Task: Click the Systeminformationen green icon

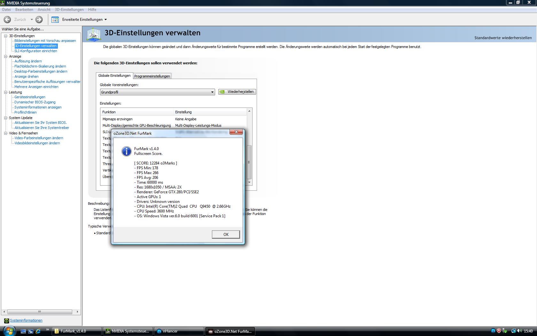Action: coord(6,321)
